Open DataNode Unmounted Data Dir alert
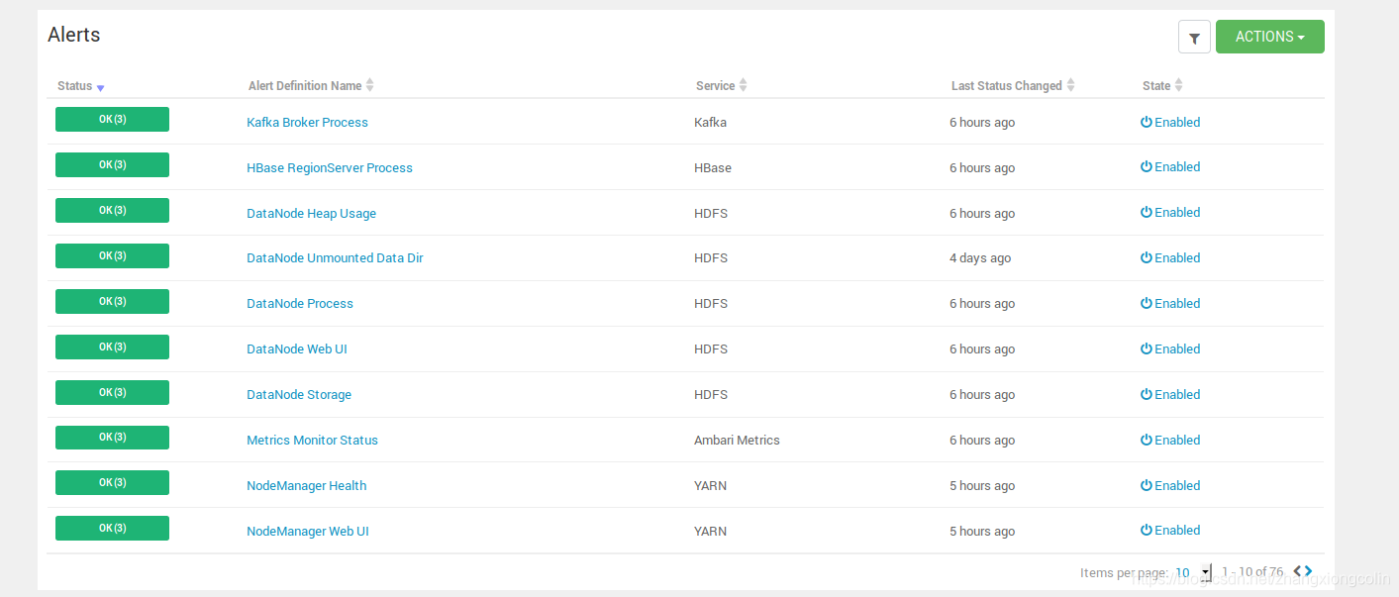The image size is (1399, 597). click(335, 258)
